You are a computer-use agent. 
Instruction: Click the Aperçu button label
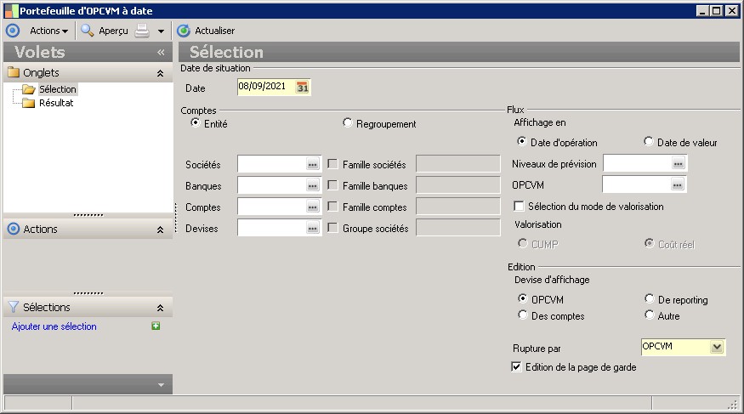pyautogui.click(x=113, y=31)
